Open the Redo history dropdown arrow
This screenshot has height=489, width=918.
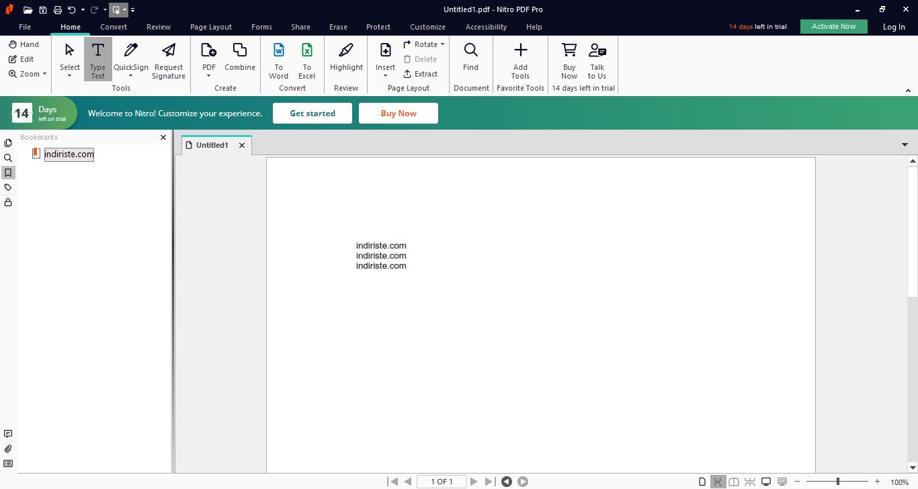coord(105,10)
